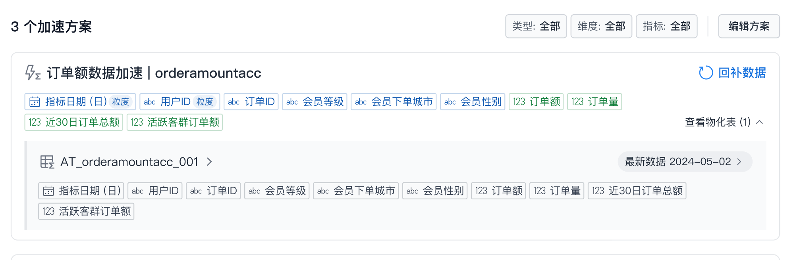This screenshot has height=260, width=803.
Task: Click calendar icon in blue 指标日期 tag
Action: click(35, 102)
